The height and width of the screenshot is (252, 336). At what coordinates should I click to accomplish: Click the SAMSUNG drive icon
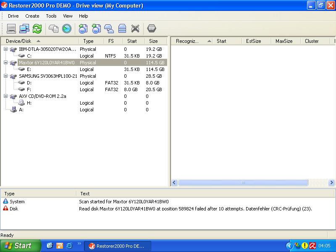13,76
